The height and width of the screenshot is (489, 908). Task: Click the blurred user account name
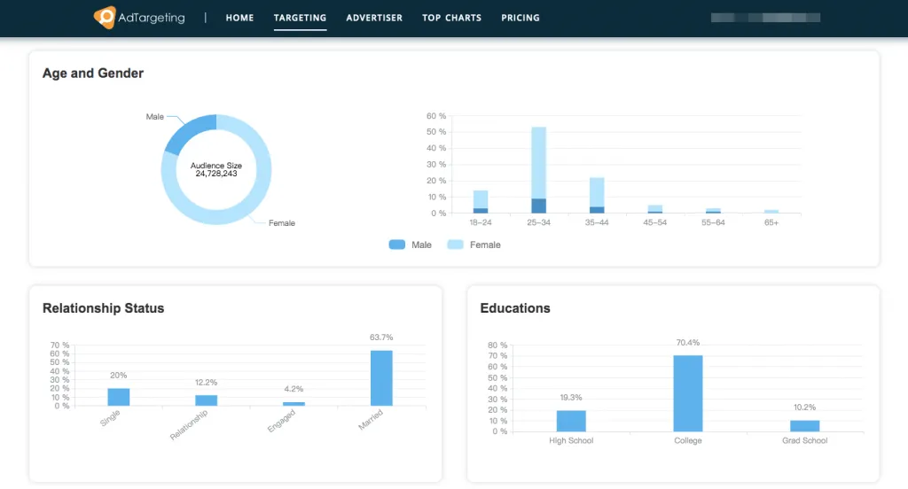(765, 18)
